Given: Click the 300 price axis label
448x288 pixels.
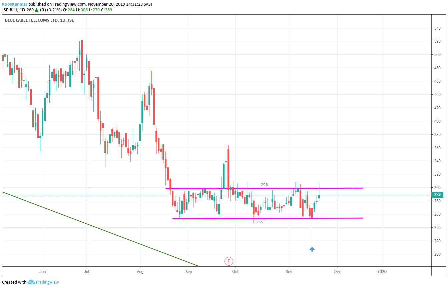Looking at the screenshot, I should pyautogui.click(x=438, y=188).
